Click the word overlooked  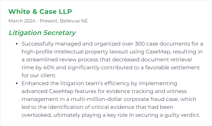37,115
